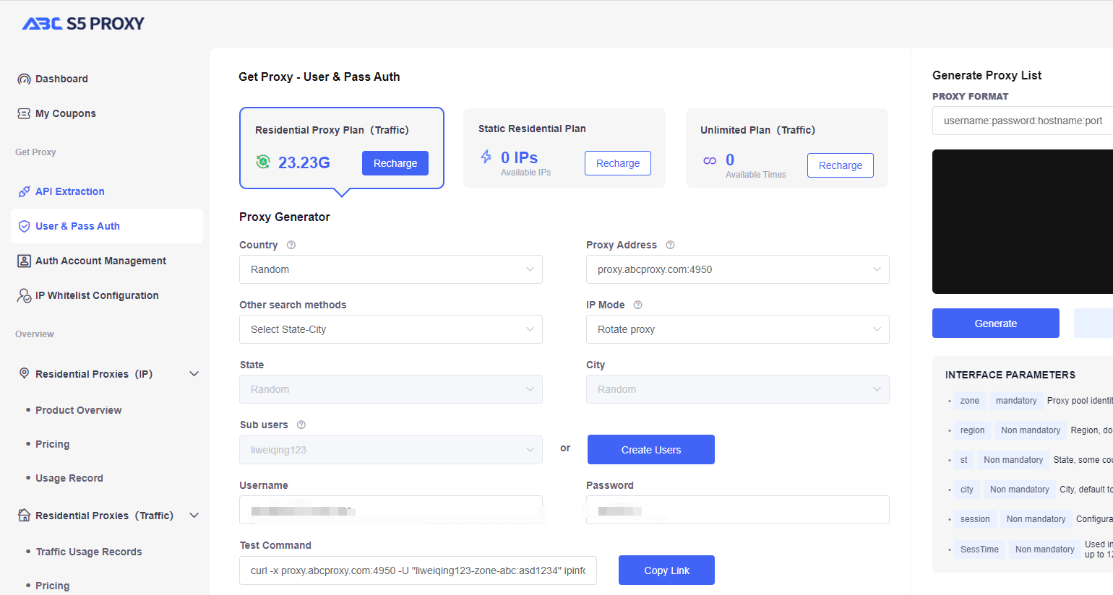Click the Auth Account Management person icon
The width and height of the screenshot is (1113, 595).
pos(24,261)
